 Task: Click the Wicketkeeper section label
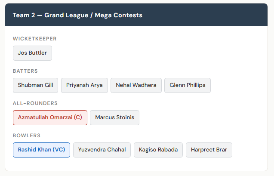pos(35,39)
